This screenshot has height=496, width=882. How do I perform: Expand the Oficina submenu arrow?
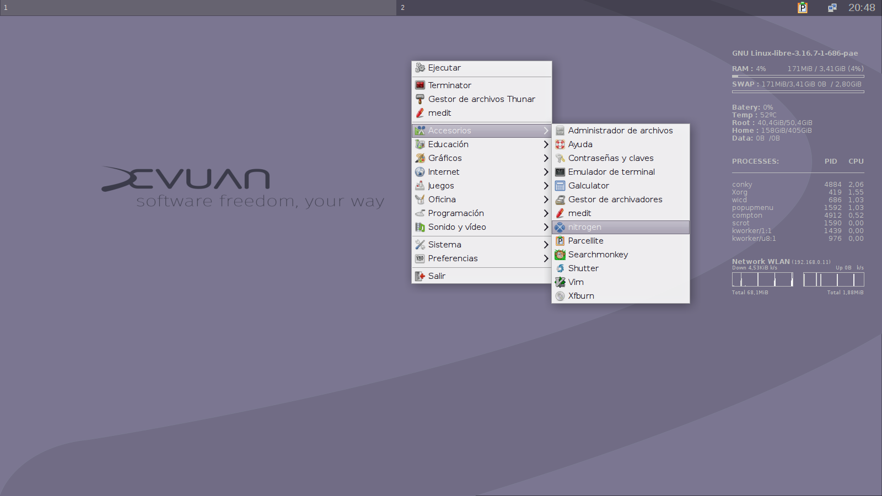pyautogui.click(x=546, y=200)
